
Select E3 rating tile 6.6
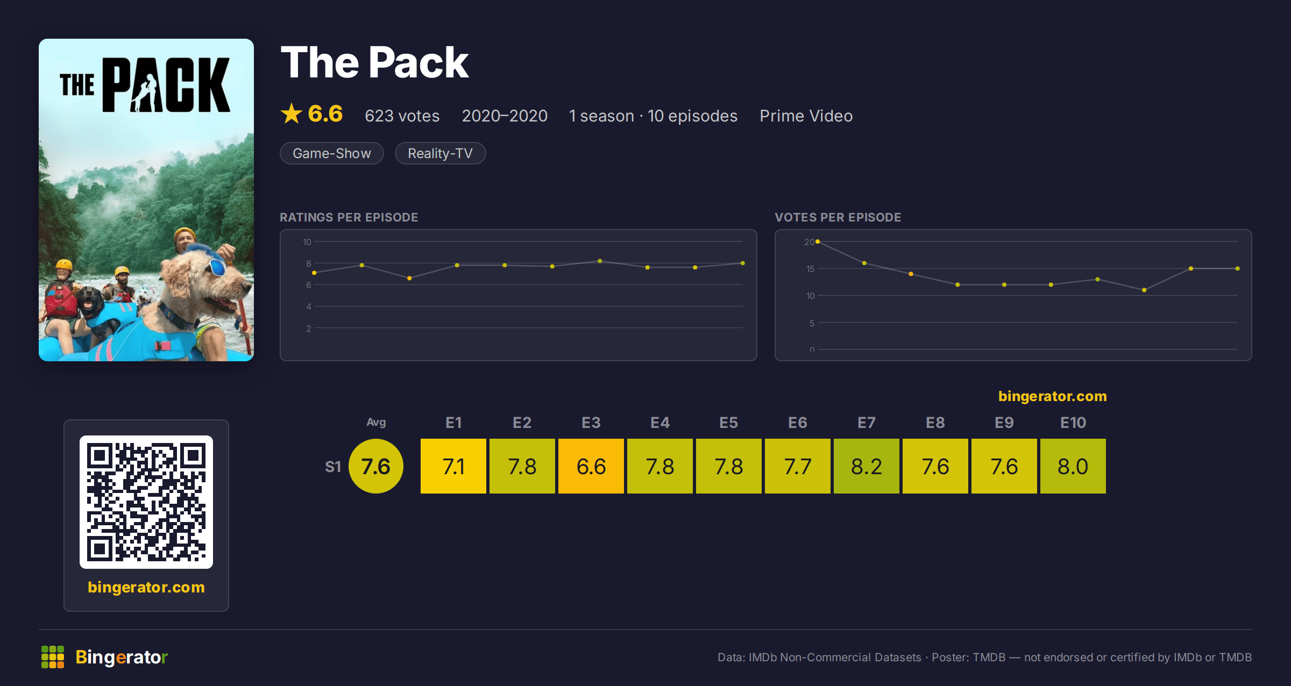coord(591,466)
